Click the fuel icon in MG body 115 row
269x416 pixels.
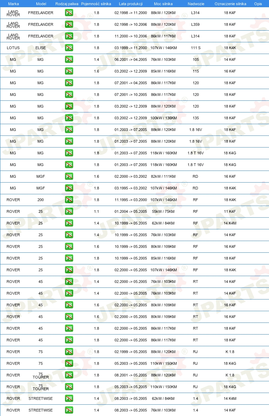(x=69, y=71)
